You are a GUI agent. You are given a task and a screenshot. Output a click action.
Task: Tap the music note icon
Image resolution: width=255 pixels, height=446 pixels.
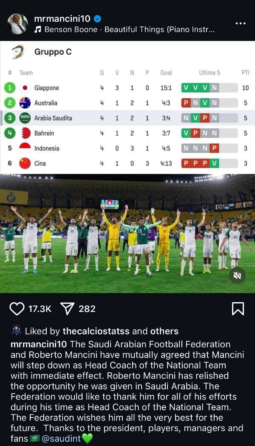[x=38, y=30]
